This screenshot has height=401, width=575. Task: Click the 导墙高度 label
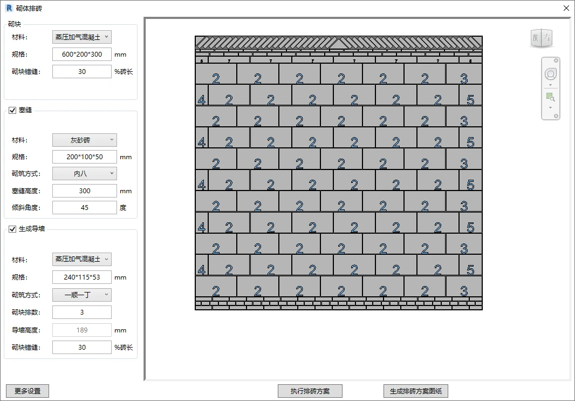point(26,330)
